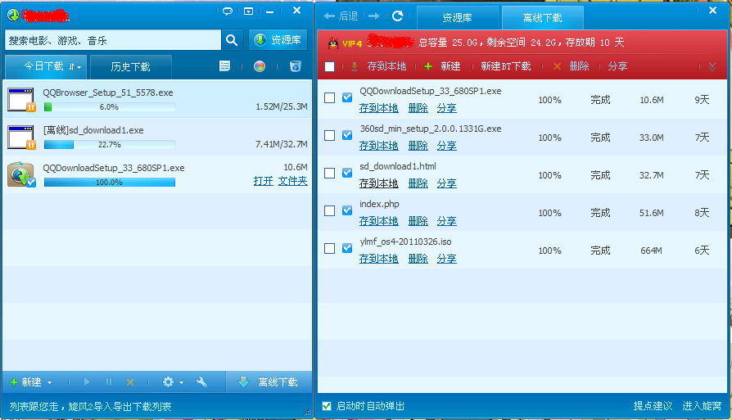The width and height of the screenshot is (732, 420).
Task: Click the 离线下载 button at bottom
Action: click(x=269, y=382)
